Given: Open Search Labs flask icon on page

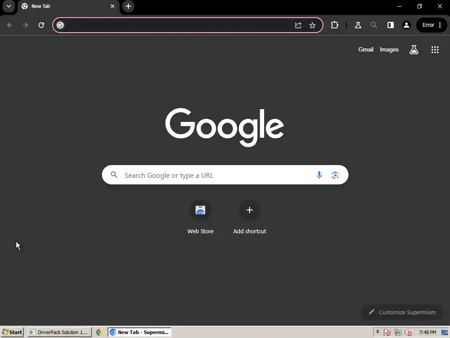Looking at the screenshot, I should [414, 50].
